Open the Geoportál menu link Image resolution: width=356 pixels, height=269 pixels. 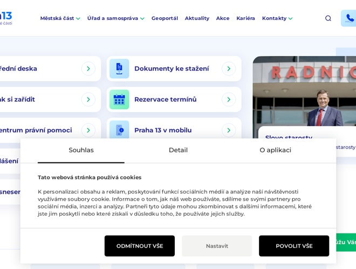pos(165,18)
